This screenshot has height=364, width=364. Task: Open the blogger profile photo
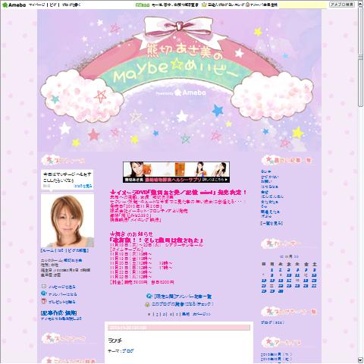(67, 221)
